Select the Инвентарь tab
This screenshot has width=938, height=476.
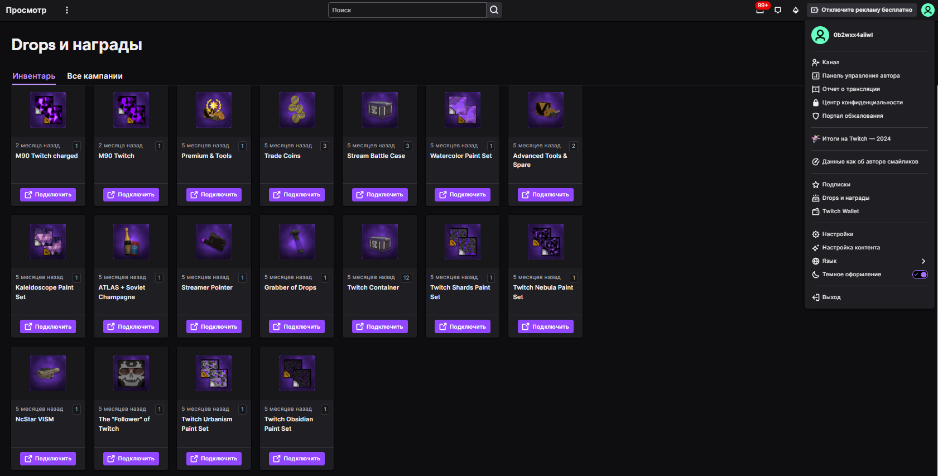34,76
